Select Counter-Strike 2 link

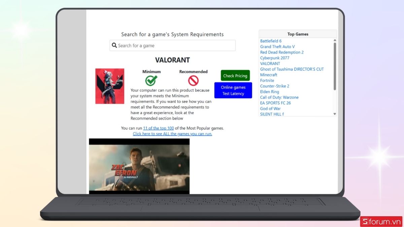pos(275,86)
